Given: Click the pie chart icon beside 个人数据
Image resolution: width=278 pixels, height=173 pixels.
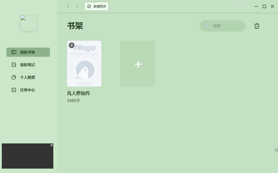Looking at the screenshot, I should pos(14,77).
